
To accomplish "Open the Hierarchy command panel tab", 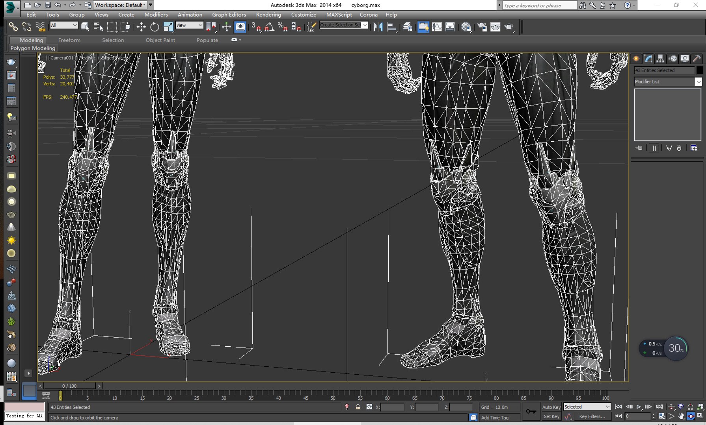I will [660, 59].
